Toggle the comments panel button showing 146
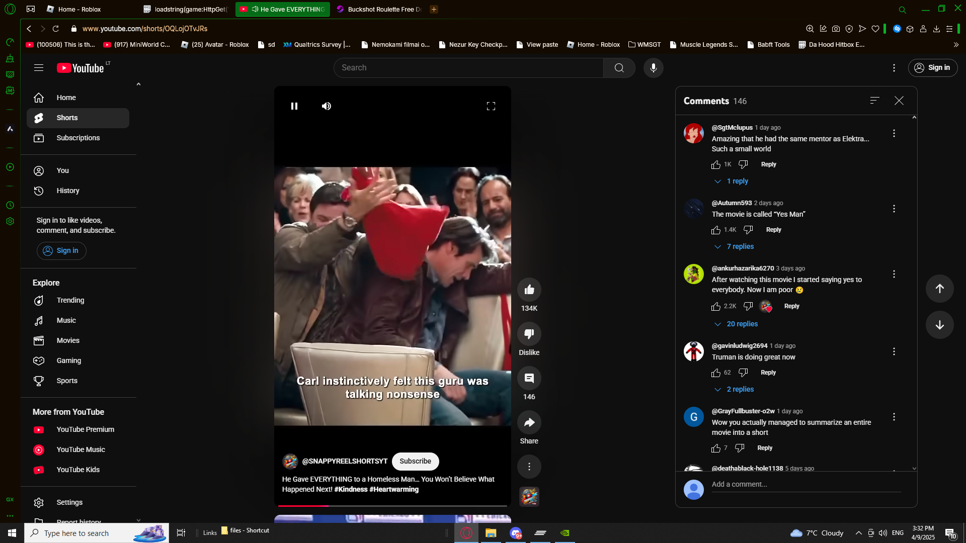 [x=529, y=378]
